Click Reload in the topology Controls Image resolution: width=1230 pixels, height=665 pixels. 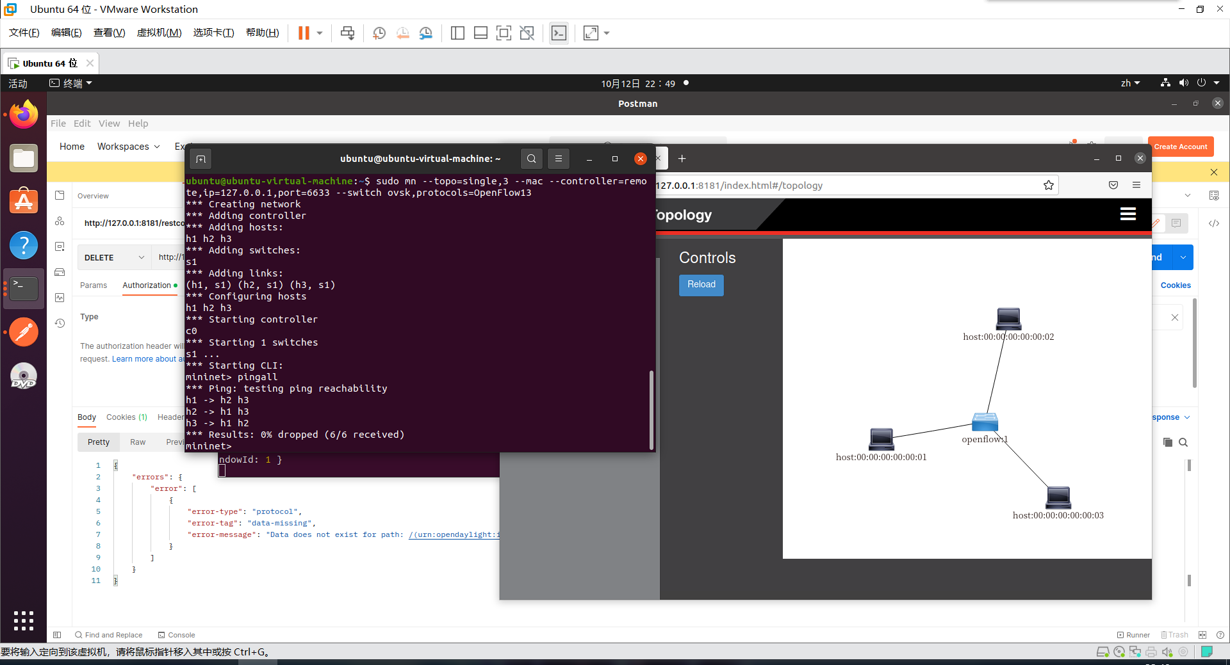(x=701, y=285)
